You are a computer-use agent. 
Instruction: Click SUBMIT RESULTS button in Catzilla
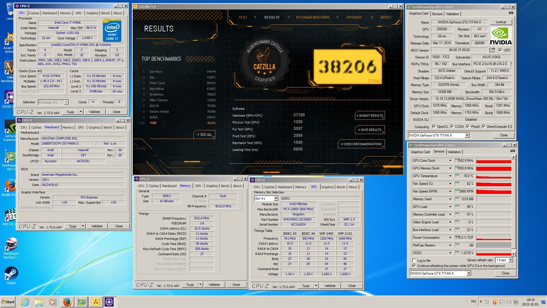pyautogui.click(x=370, y=116)
